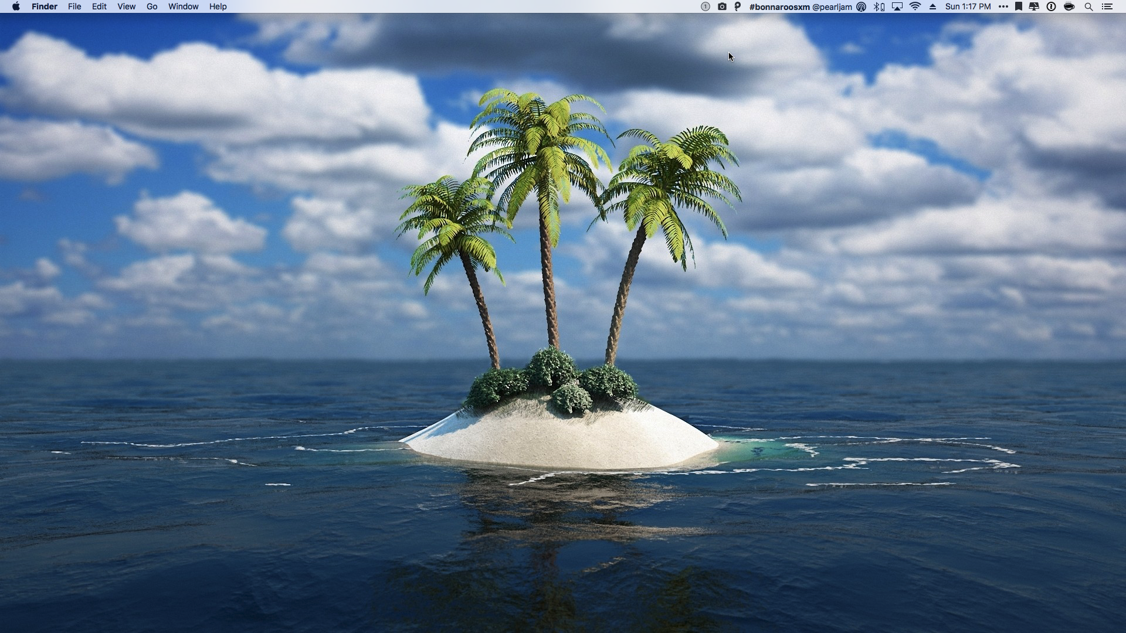Click the three dots menu bar icon
The width and height of the screenshot is (1126, 633).
1003,6
